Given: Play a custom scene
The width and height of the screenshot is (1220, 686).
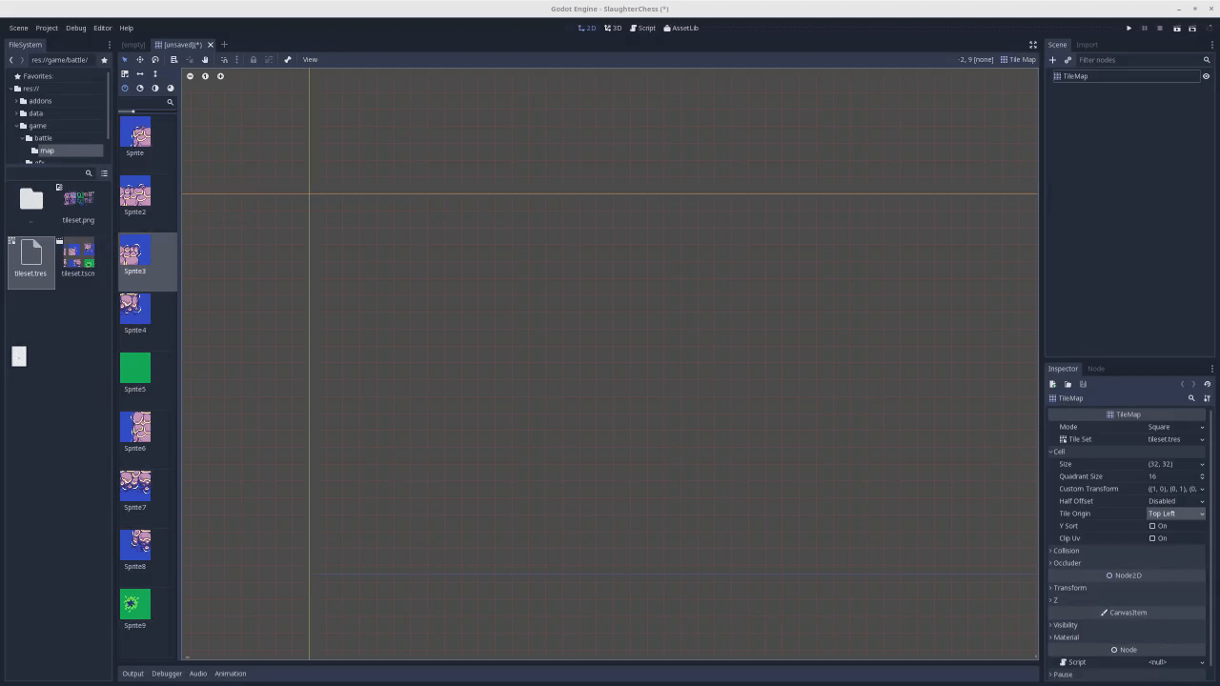Looking at the screenshot, I should (1191, 28).
